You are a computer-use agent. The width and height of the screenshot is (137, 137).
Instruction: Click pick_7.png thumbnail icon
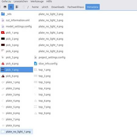pyautogui.click(x=3, y=70)
